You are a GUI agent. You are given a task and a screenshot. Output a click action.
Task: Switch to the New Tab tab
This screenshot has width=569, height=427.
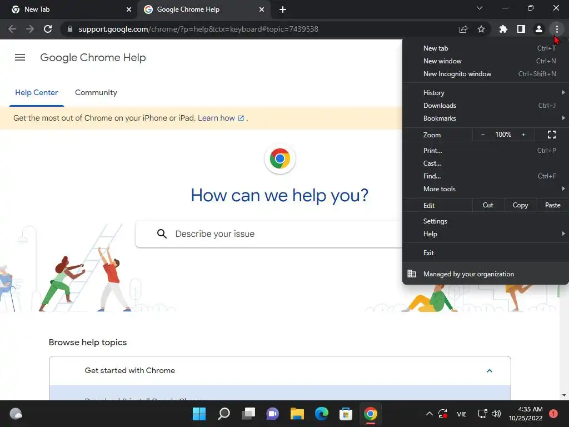(69, 9)
